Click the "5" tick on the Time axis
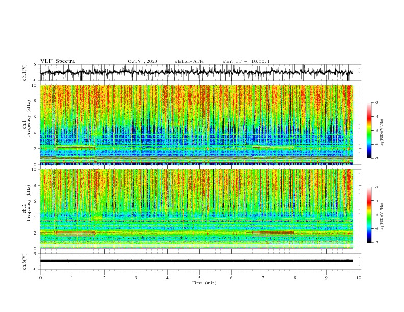Viewport: 404px width, 312px height. coord(199,278)
